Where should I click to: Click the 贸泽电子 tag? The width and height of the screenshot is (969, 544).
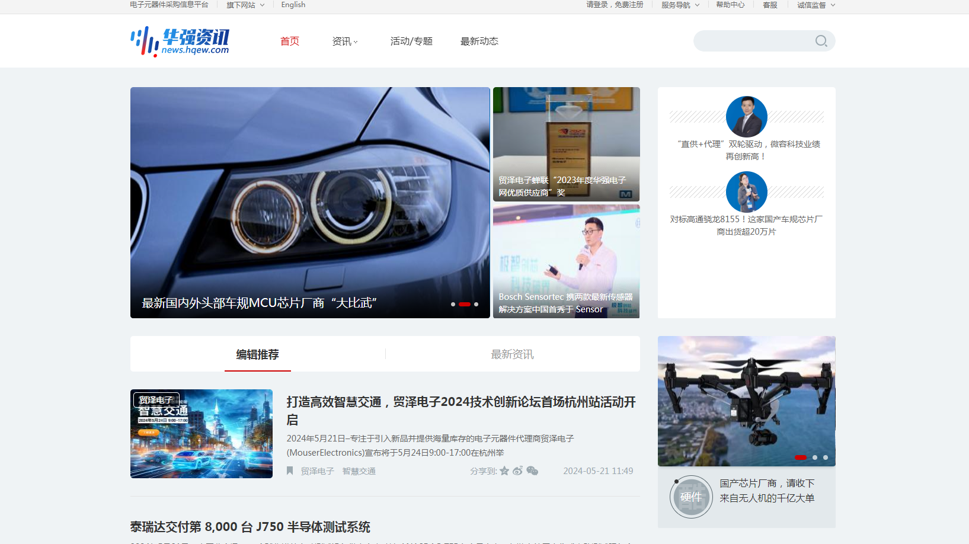(317, 471)
